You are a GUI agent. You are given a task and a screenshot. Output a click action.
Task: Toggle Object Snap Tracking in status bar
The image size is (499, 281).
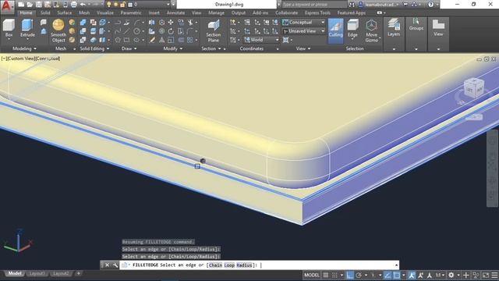coord(388,276)
